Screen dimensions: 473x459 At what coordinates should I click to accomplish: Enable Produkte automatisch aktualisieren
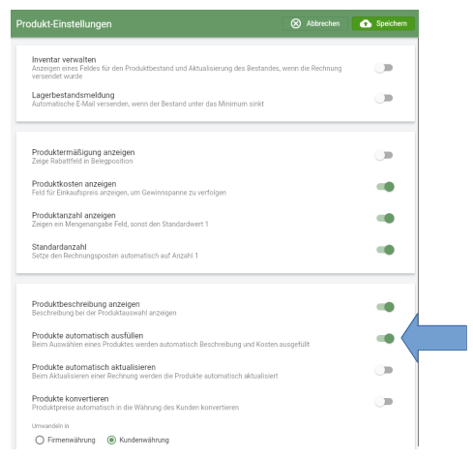coord(384,370)
